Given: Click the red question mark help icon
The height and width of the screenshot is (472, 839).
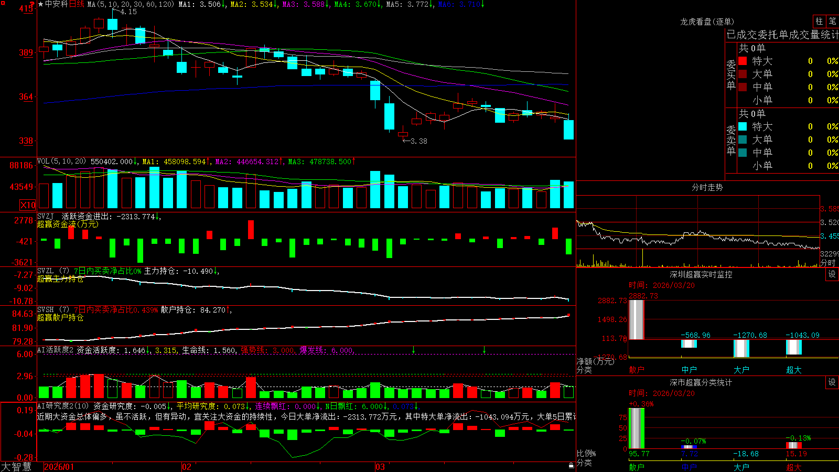Looking at the screenshot, I should pos(33,4).
